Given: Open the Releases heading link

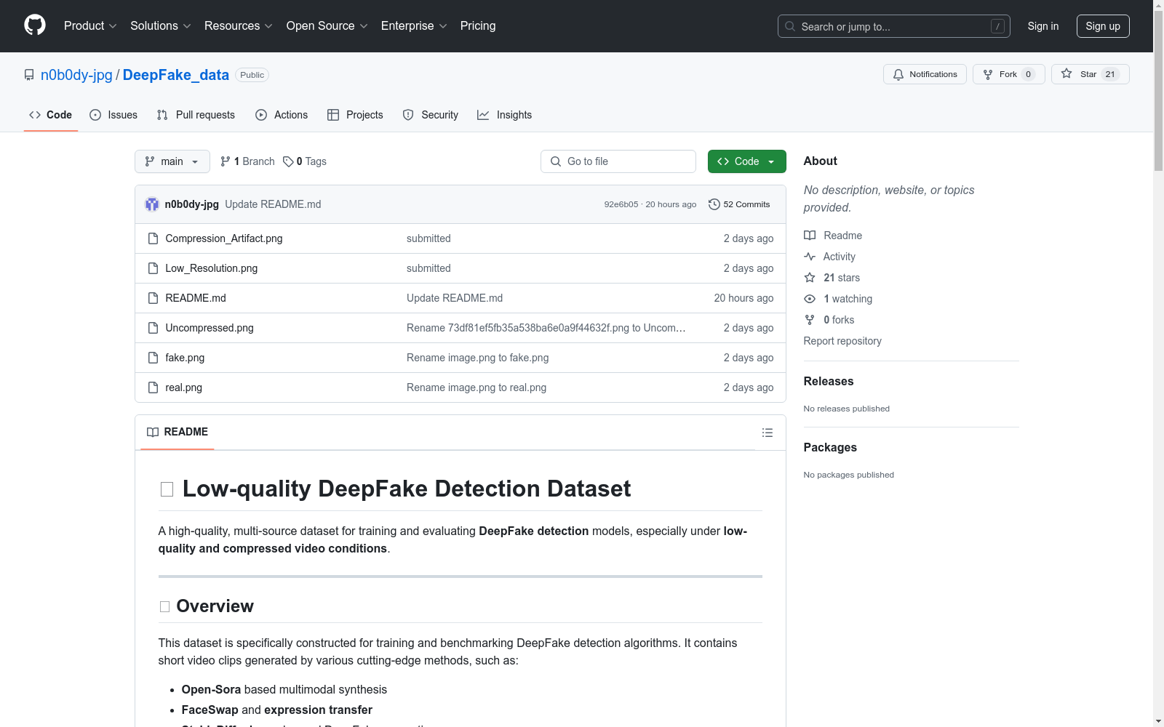Looking at the screenshot, I should point(829,381).
